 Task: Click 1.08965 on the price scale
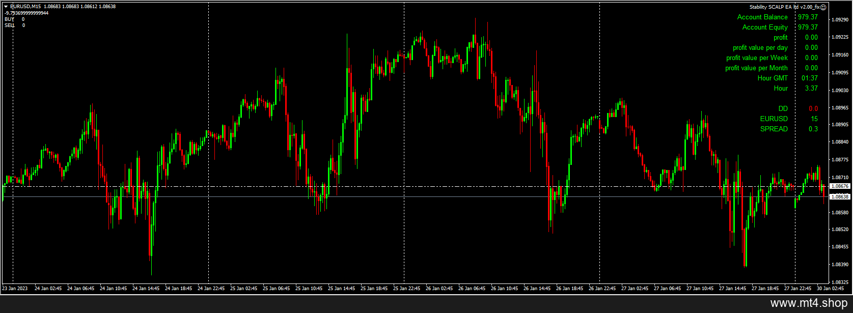840,108
